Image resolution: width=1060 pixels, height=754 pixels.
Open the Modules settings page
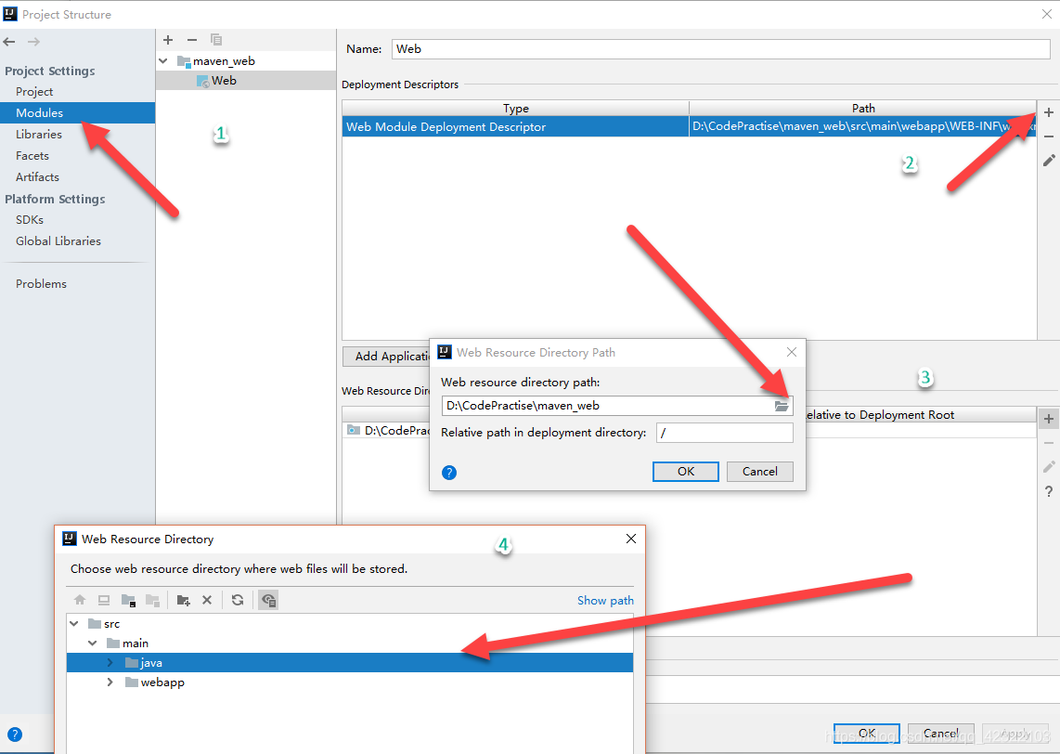(x=77, y=113)
